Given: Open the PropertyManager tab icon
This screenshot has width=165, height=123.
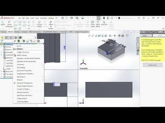Looking at the screenshot, I should coord(7,38).
